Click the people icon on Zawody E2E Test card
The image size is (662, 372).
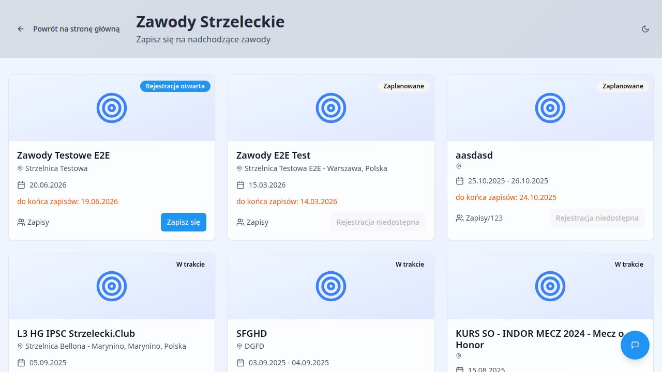click(240, 222)
